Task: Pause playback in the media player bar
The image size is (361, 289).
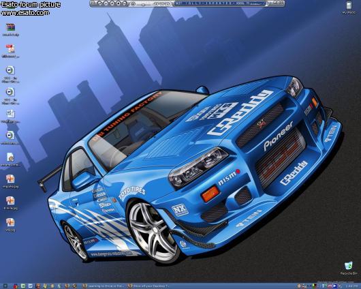Action: 112,3
